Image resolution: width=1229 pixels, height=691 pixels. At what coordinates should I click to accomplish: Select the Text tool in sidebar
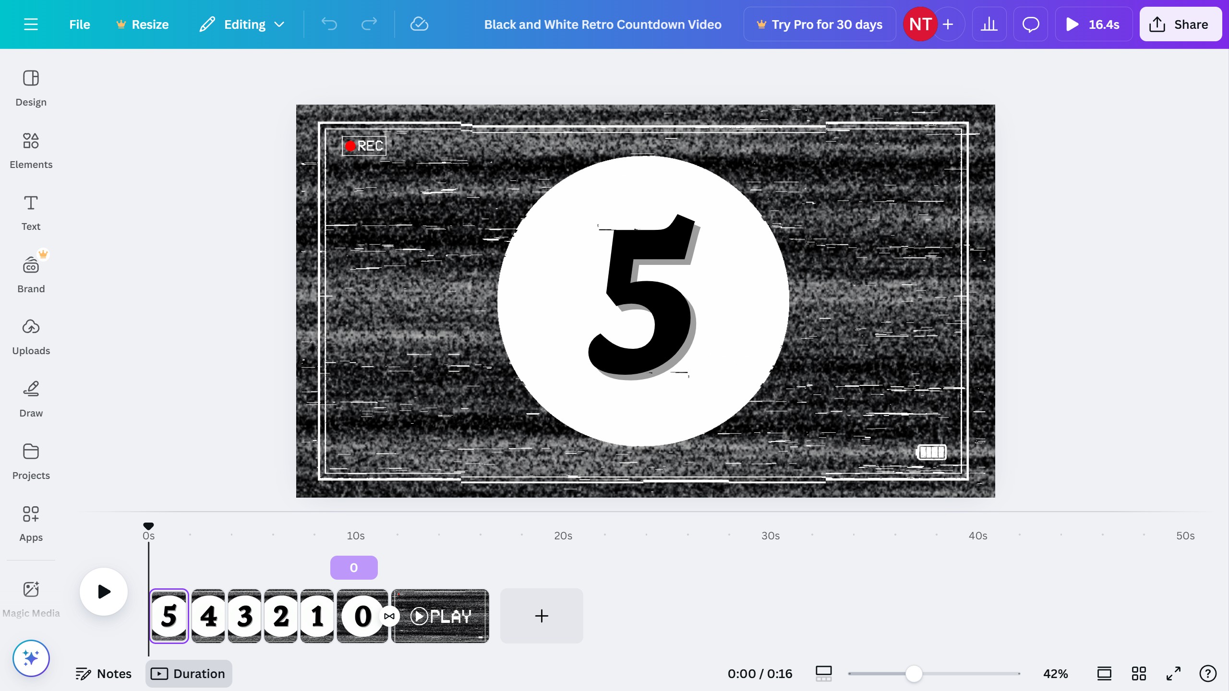[31, 211]
